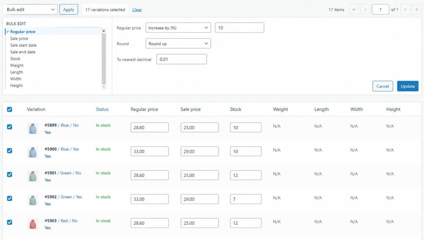Toggle the select all variations checkbox
The image size is (424, 240).
coord(10,109)
